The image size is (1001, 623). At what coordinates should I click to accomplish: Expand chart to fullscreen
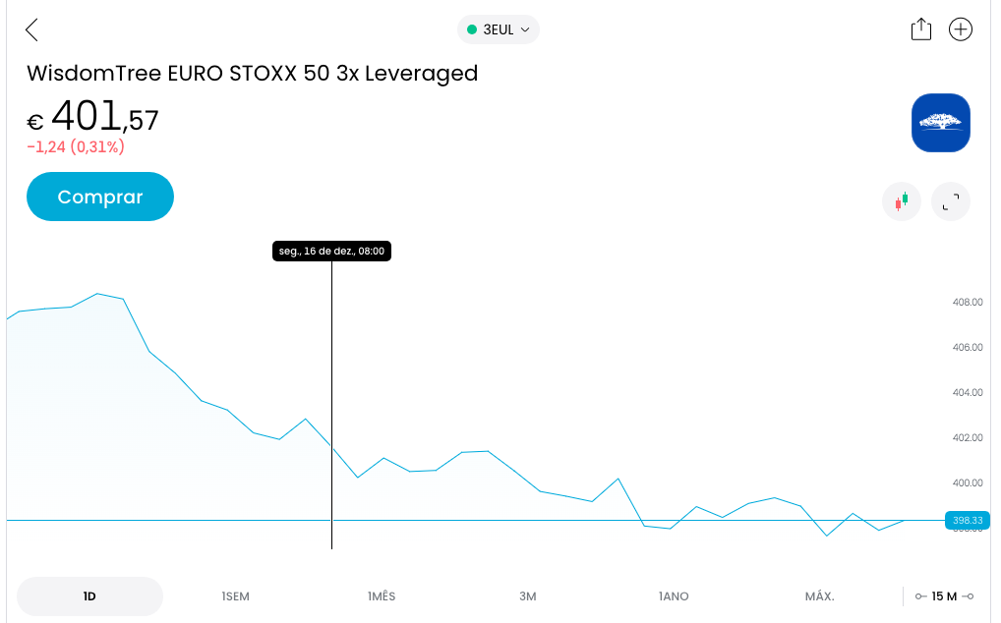point(950,201)
